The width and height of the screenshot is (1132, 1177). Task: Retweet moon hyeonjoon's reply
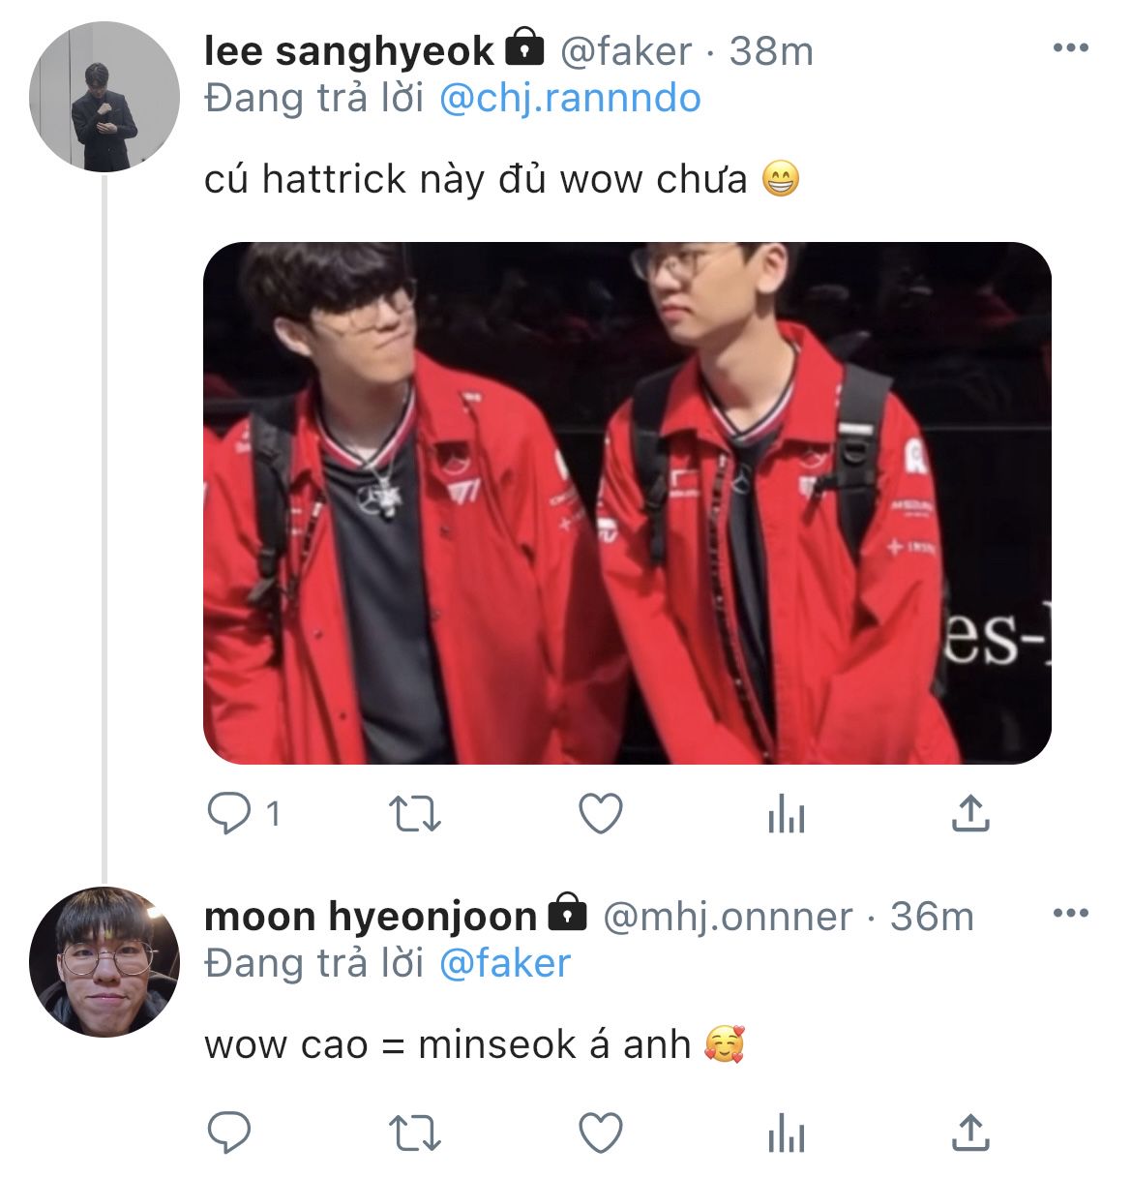(414, 1132)
